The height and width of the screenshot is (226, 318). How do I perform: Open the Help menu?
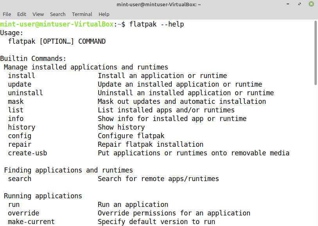pos(104,14)
